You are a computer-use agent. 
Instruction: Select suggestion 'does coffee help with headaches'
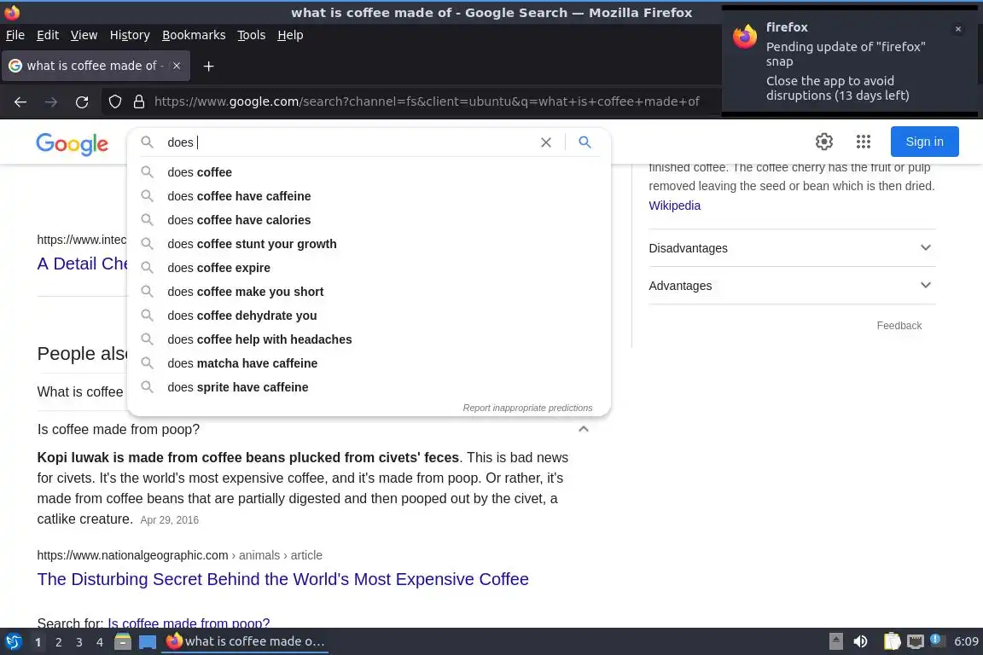tap(369, 339)
